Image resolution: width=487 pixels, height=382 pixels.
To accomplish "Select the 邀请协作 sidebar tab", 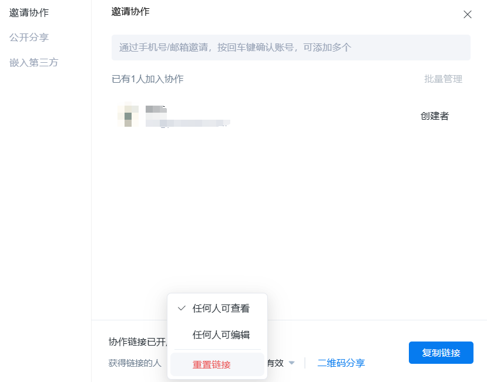I will pyautogui.click(x=29, y=12).
